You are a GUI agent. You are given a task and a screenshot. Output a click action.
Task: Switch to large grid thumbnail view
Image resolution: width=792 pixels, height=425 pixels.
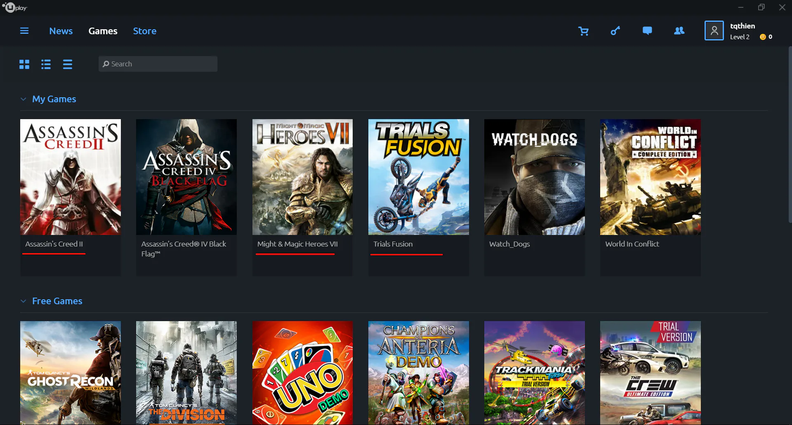[x=24, y=64]
